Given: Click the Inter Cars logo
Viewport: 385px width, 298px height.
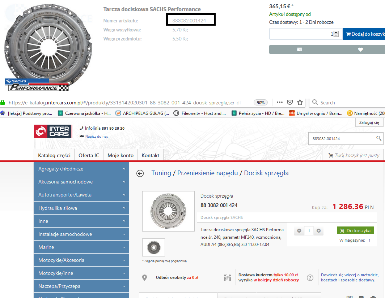Looking at the screenshot, I should pos(53,131).
